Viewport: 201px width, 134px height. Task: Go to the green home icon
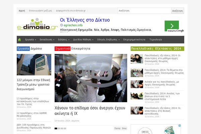click(x=19, y=40)
